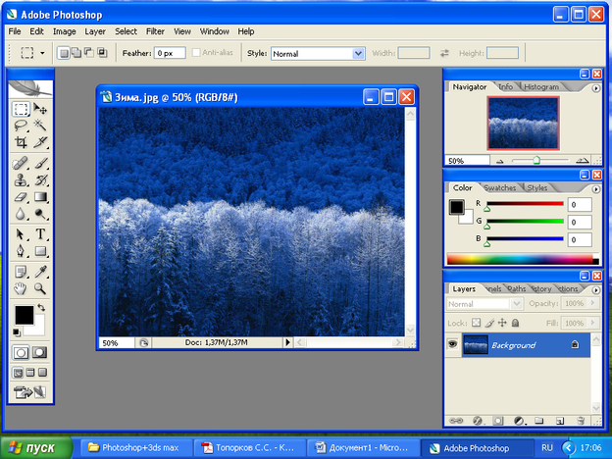Select the Gradient tool
The image size is (612, 459).
coord(40,197)
